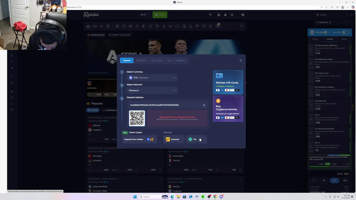The width and height of the screenshot is (356, 200).
Task: Open the Event Builder tab
Action: (x=120, y=35)
